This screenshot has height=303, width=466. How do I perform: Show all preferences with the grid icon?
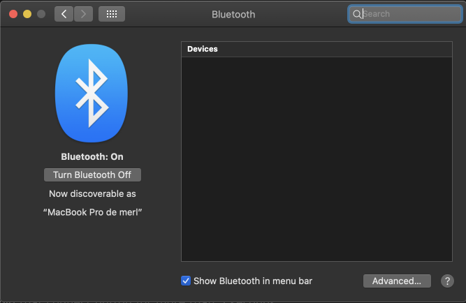click(112, 14)
